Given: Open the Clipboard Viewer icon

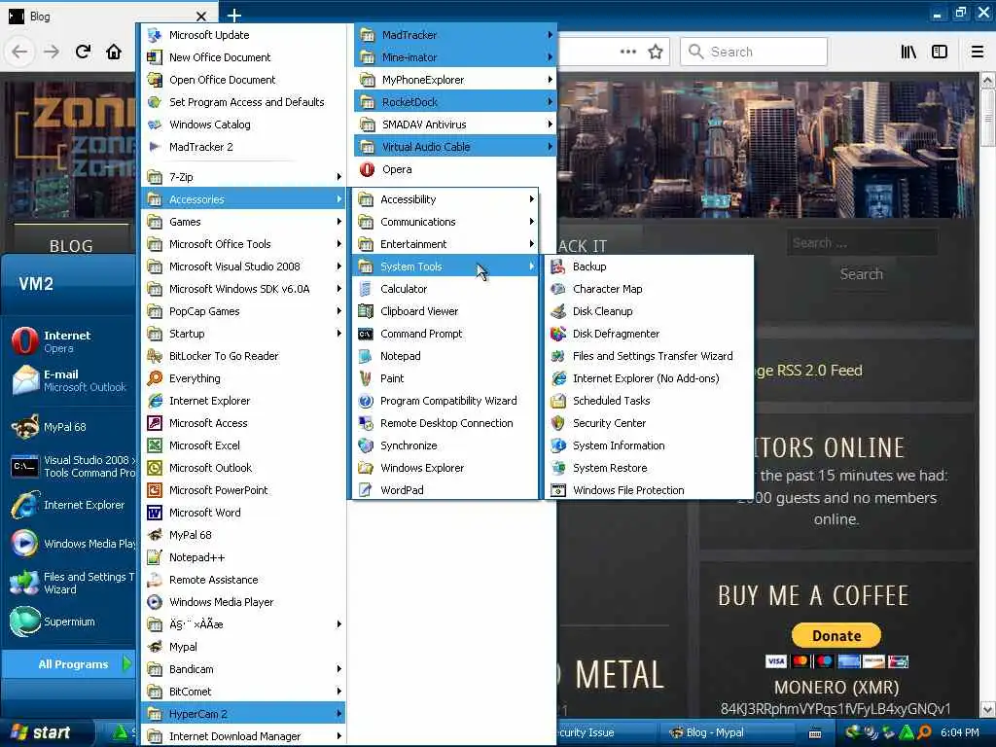Looking at the screenshot, I should tap(366, 311).
